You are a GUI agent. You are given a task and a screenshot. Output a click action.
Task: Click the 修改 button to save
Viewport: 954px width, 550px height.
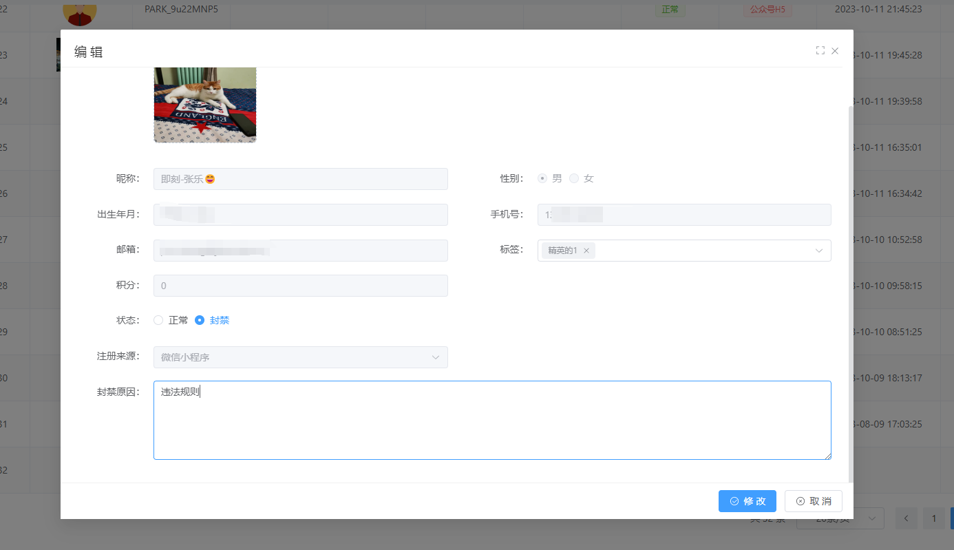(747, 501)
